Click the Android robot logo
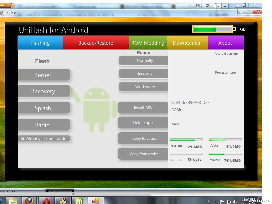 (97, 109)
